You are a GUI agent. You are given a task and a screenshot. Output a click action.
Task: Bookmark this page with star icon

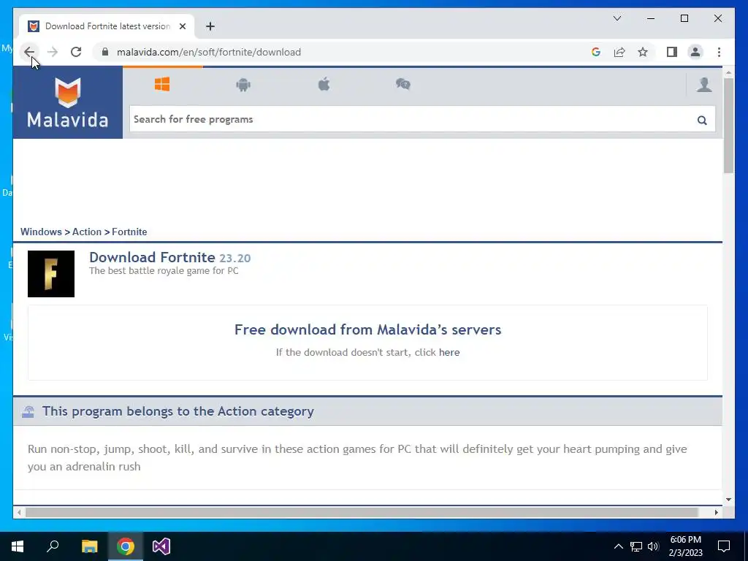click(x=643, y=52)
